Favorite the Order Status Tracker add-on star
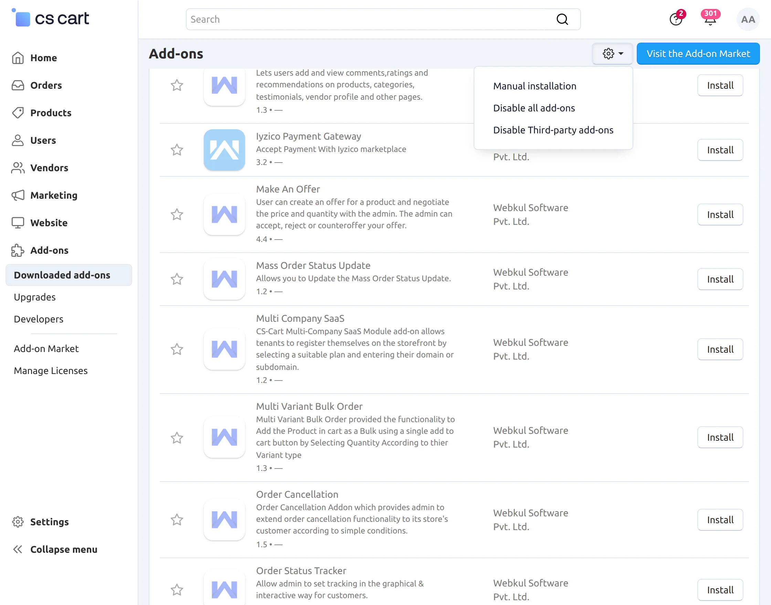Screen dimensions: 771x605 177,590
